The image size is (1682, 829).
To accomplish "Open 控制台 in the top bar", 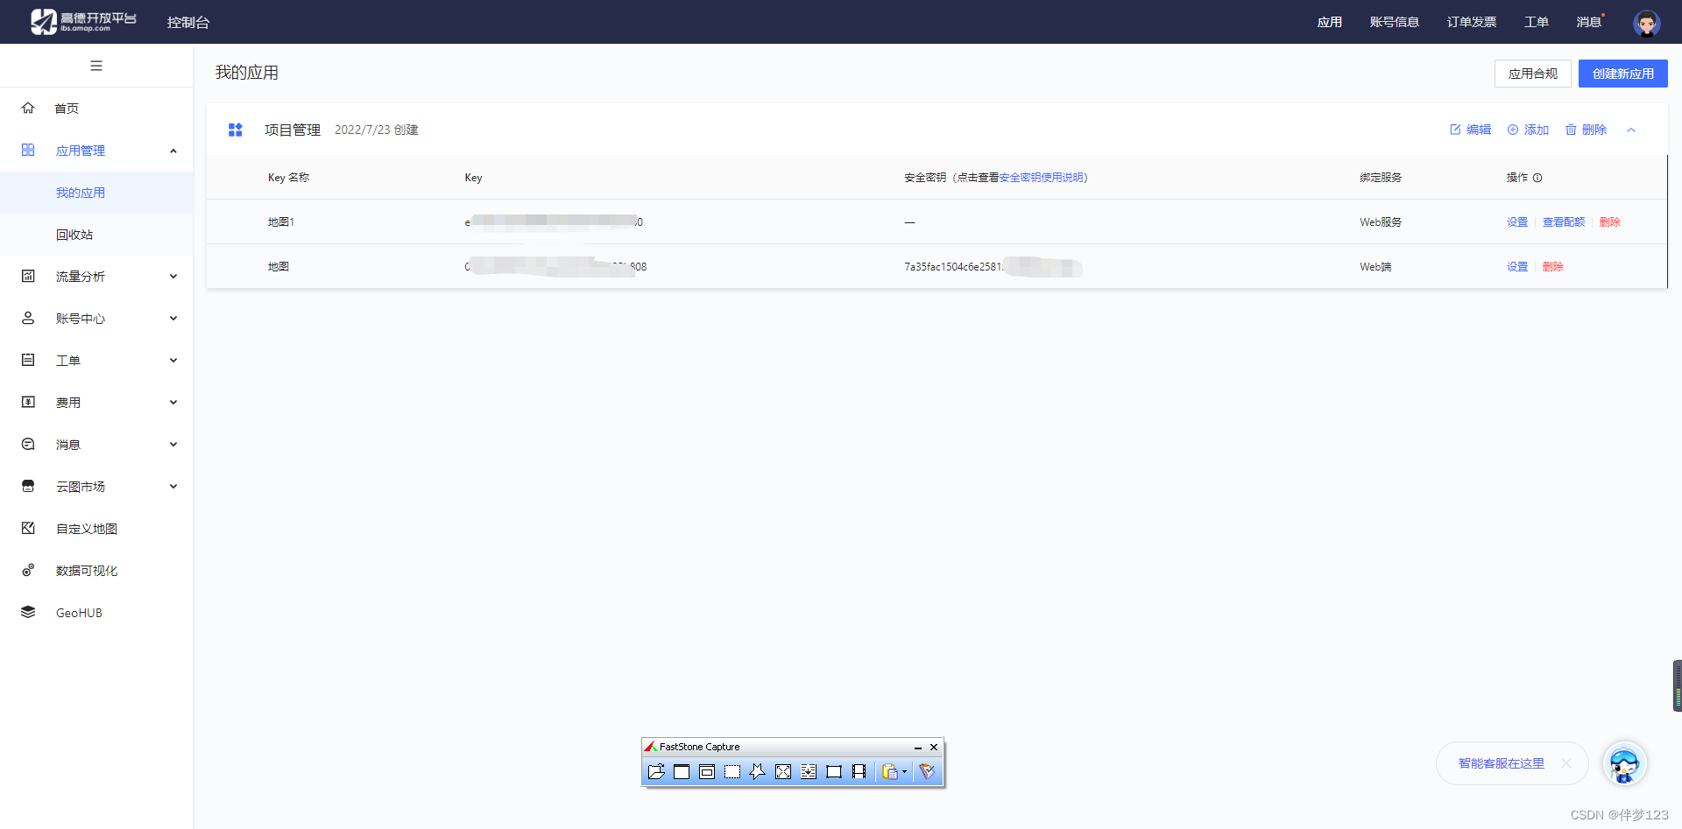I will (x=188, y=22).
